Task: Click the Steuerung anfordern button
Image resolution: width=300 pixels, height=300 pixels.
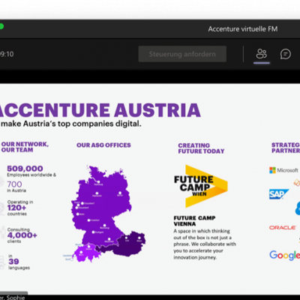Action: pos(182,54)
